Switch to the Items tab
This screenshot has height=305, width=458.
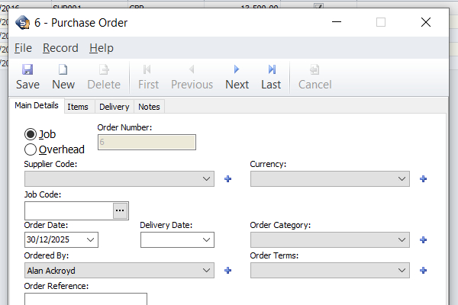coord(78,107)
